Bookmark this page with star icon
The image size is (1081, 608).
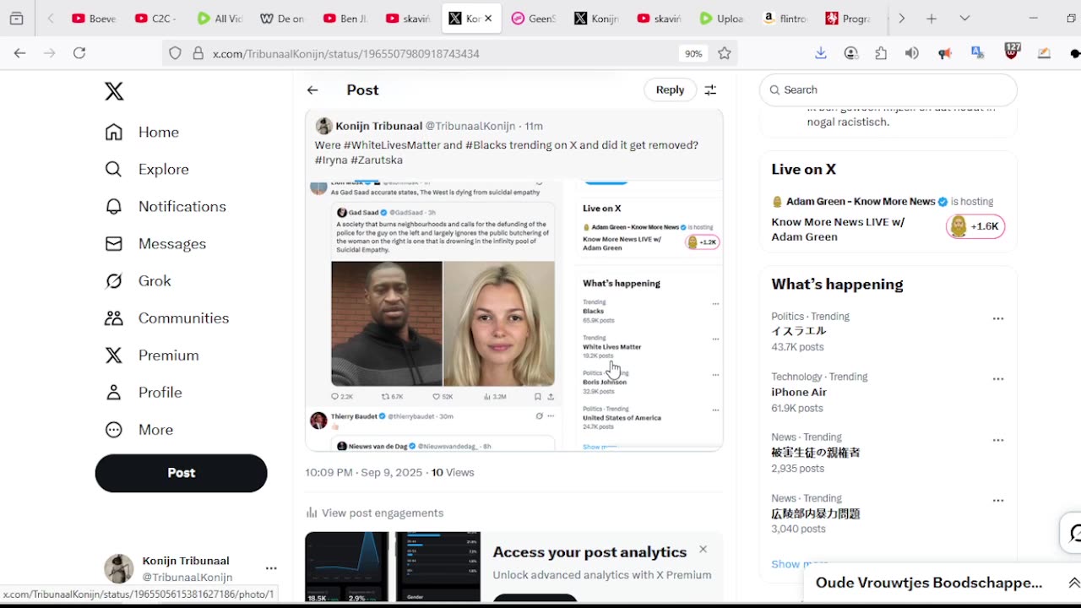click(x=724, y=53)
